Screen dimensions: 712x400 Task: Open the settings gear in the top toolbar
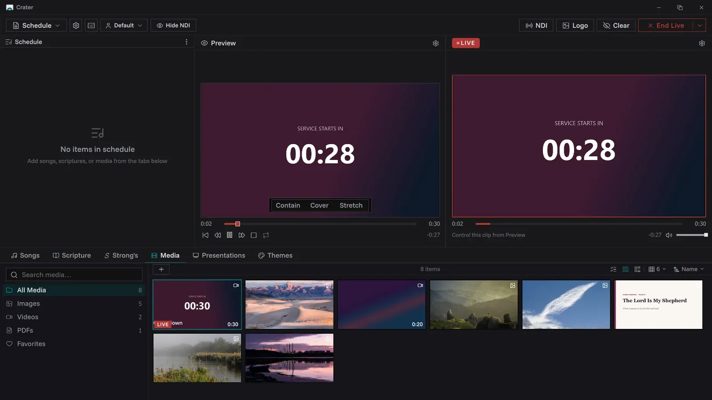tap(76, 25)
